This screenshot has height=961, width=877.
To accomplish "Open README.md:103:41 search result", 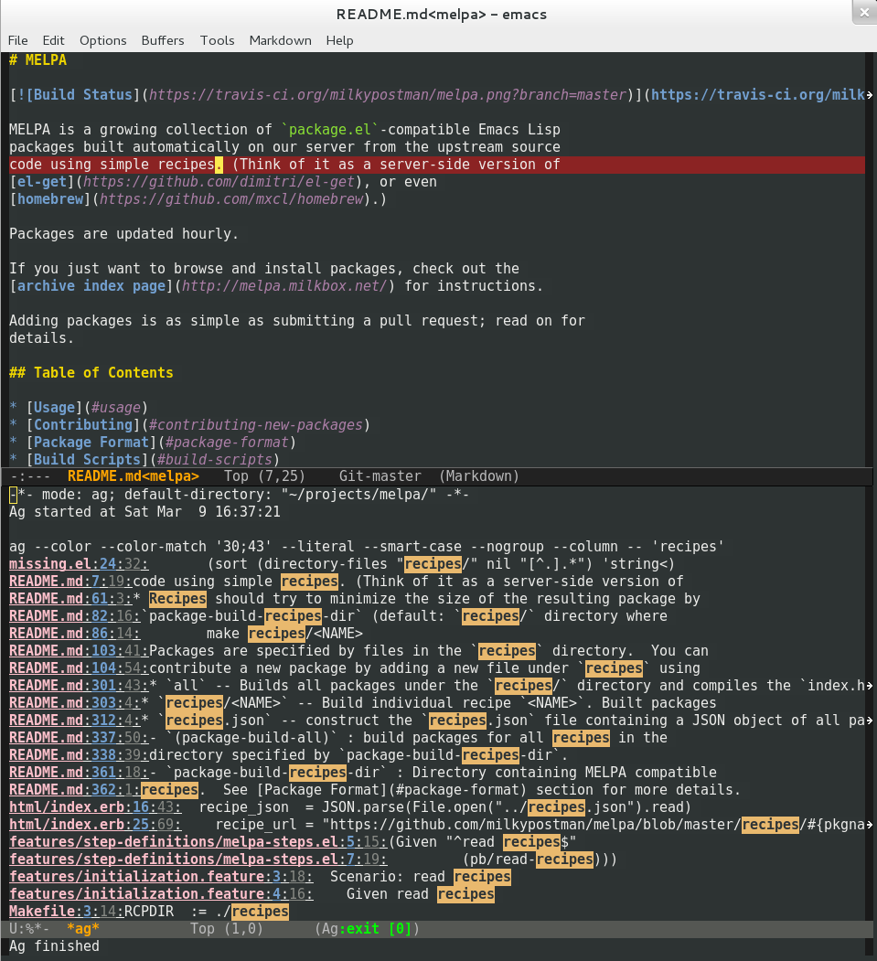I will coord(79,650).
